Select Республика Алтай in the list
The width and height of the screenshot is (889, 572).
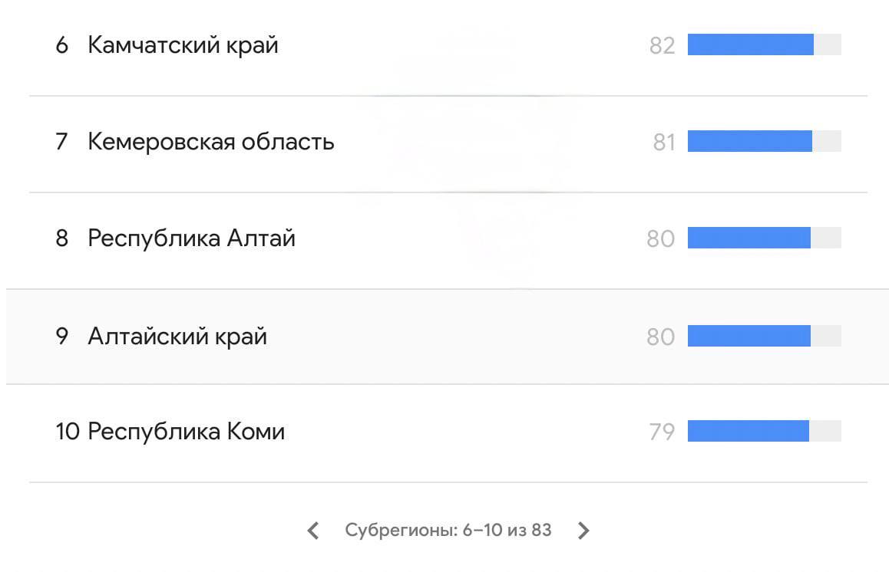coord(191,238)
